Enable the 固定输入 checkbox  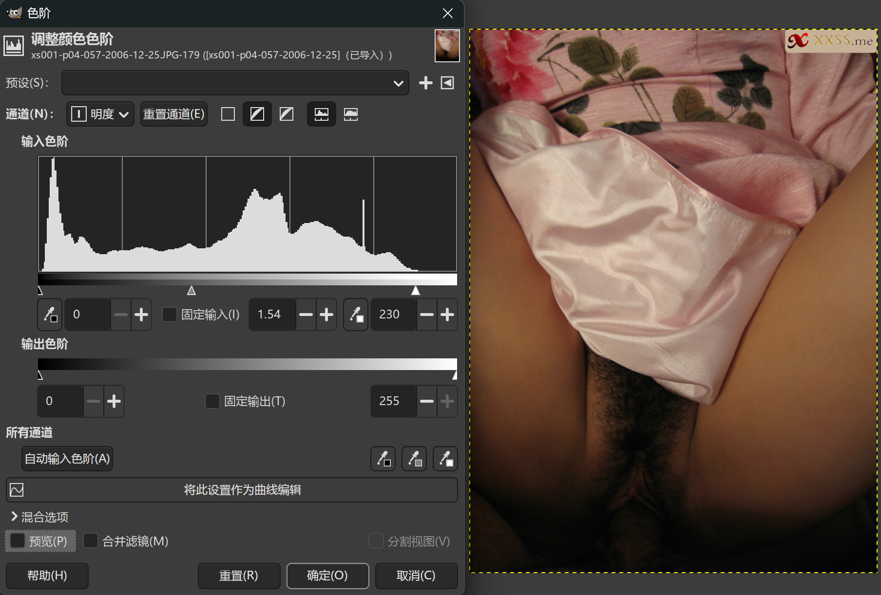pos(170,315)
